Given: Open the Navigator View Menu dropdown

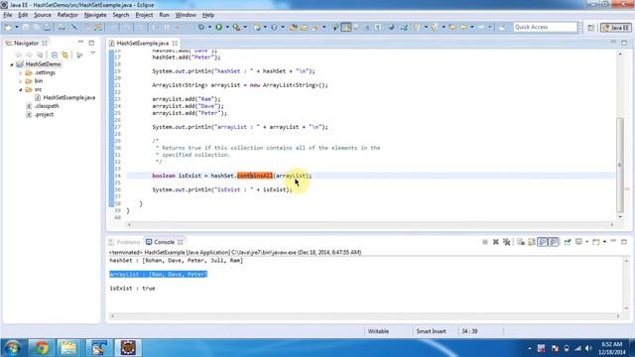Looking at the screenshot, I should [92, 54].
